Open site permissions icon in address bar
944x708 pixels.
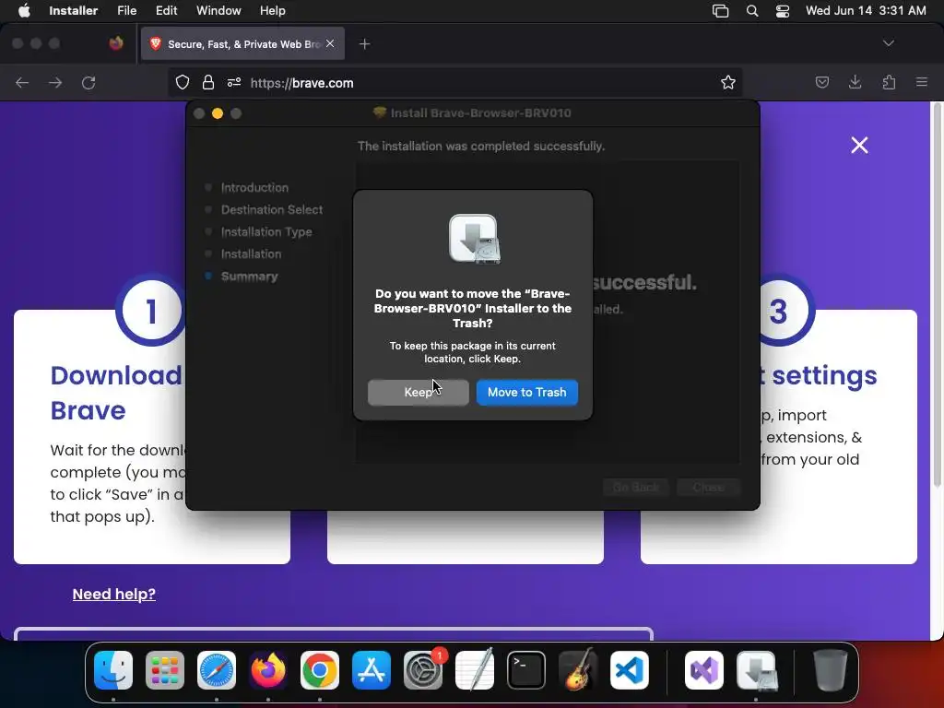click(234, 82)
